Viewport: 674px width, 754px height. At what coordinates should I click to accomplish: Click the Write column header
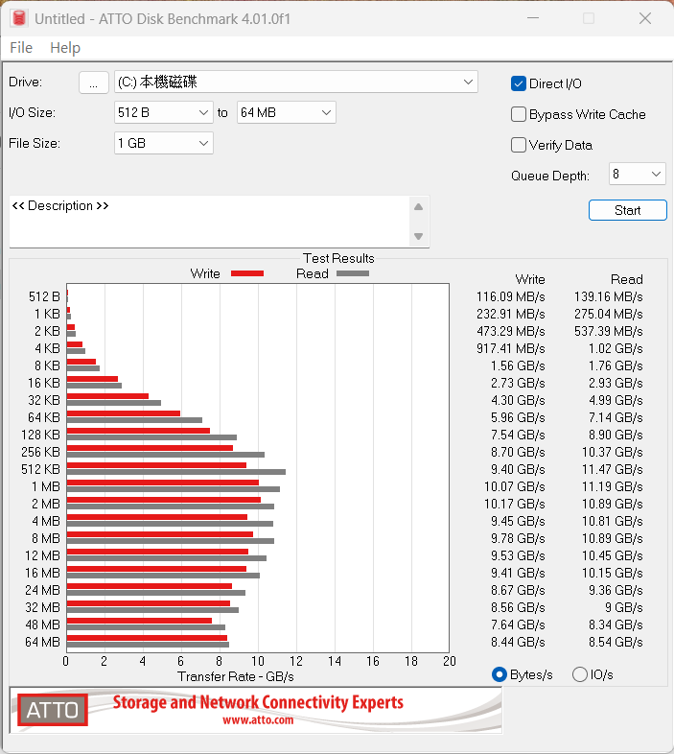(x=530, y=279)
